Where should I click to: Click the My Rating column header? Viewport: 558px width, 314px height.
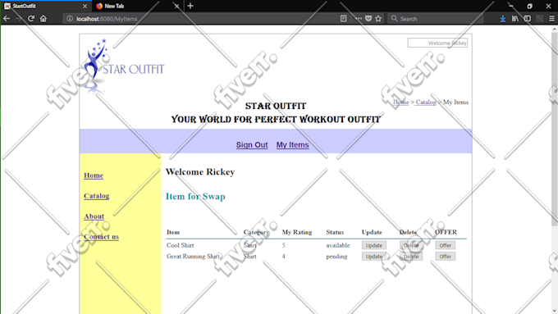coord(297,232)
